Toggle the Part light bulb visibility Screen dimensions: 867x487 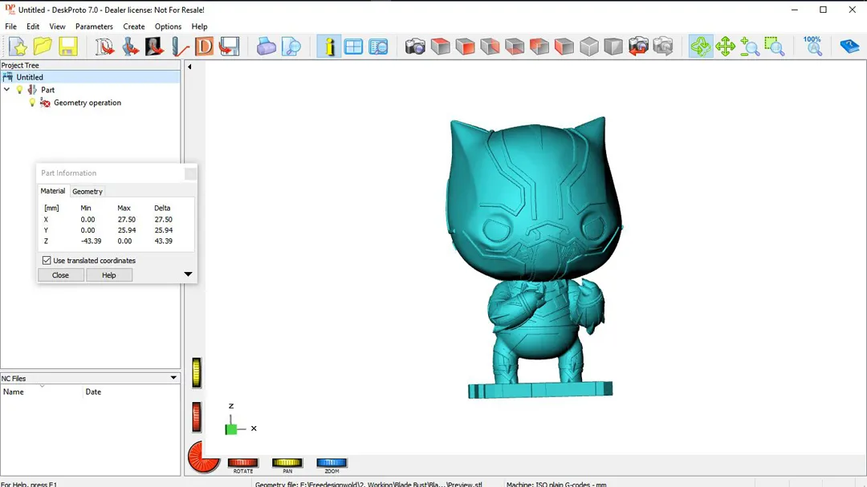tap(19, 90)
